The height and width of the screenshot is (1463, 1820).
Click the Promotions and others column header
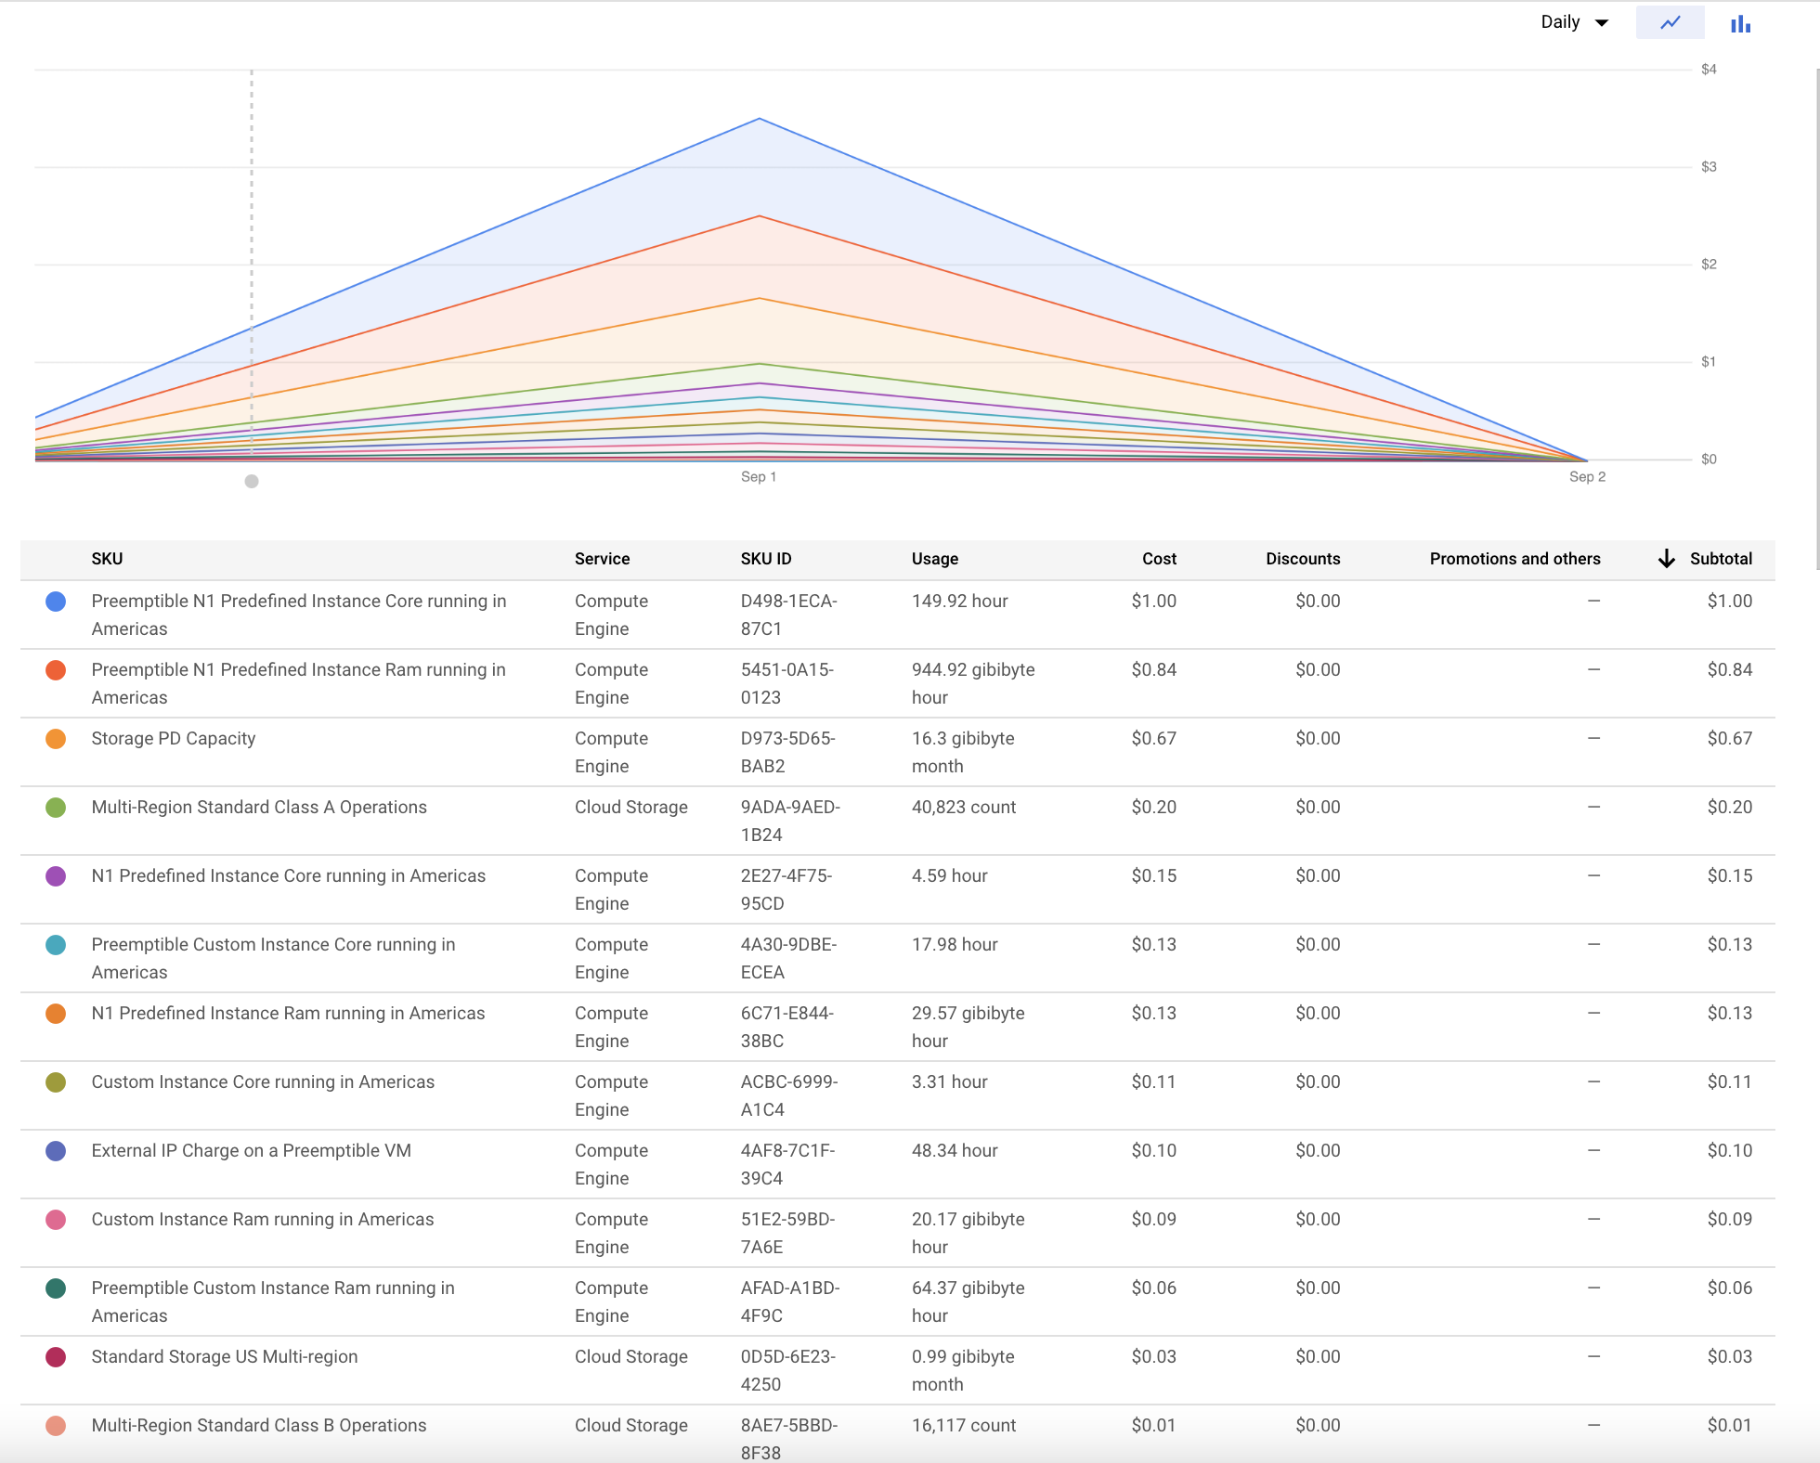(1515, 559)
